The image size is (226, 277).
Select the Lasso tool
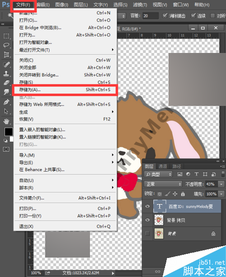pyautogui.click(x=6, y=45)
